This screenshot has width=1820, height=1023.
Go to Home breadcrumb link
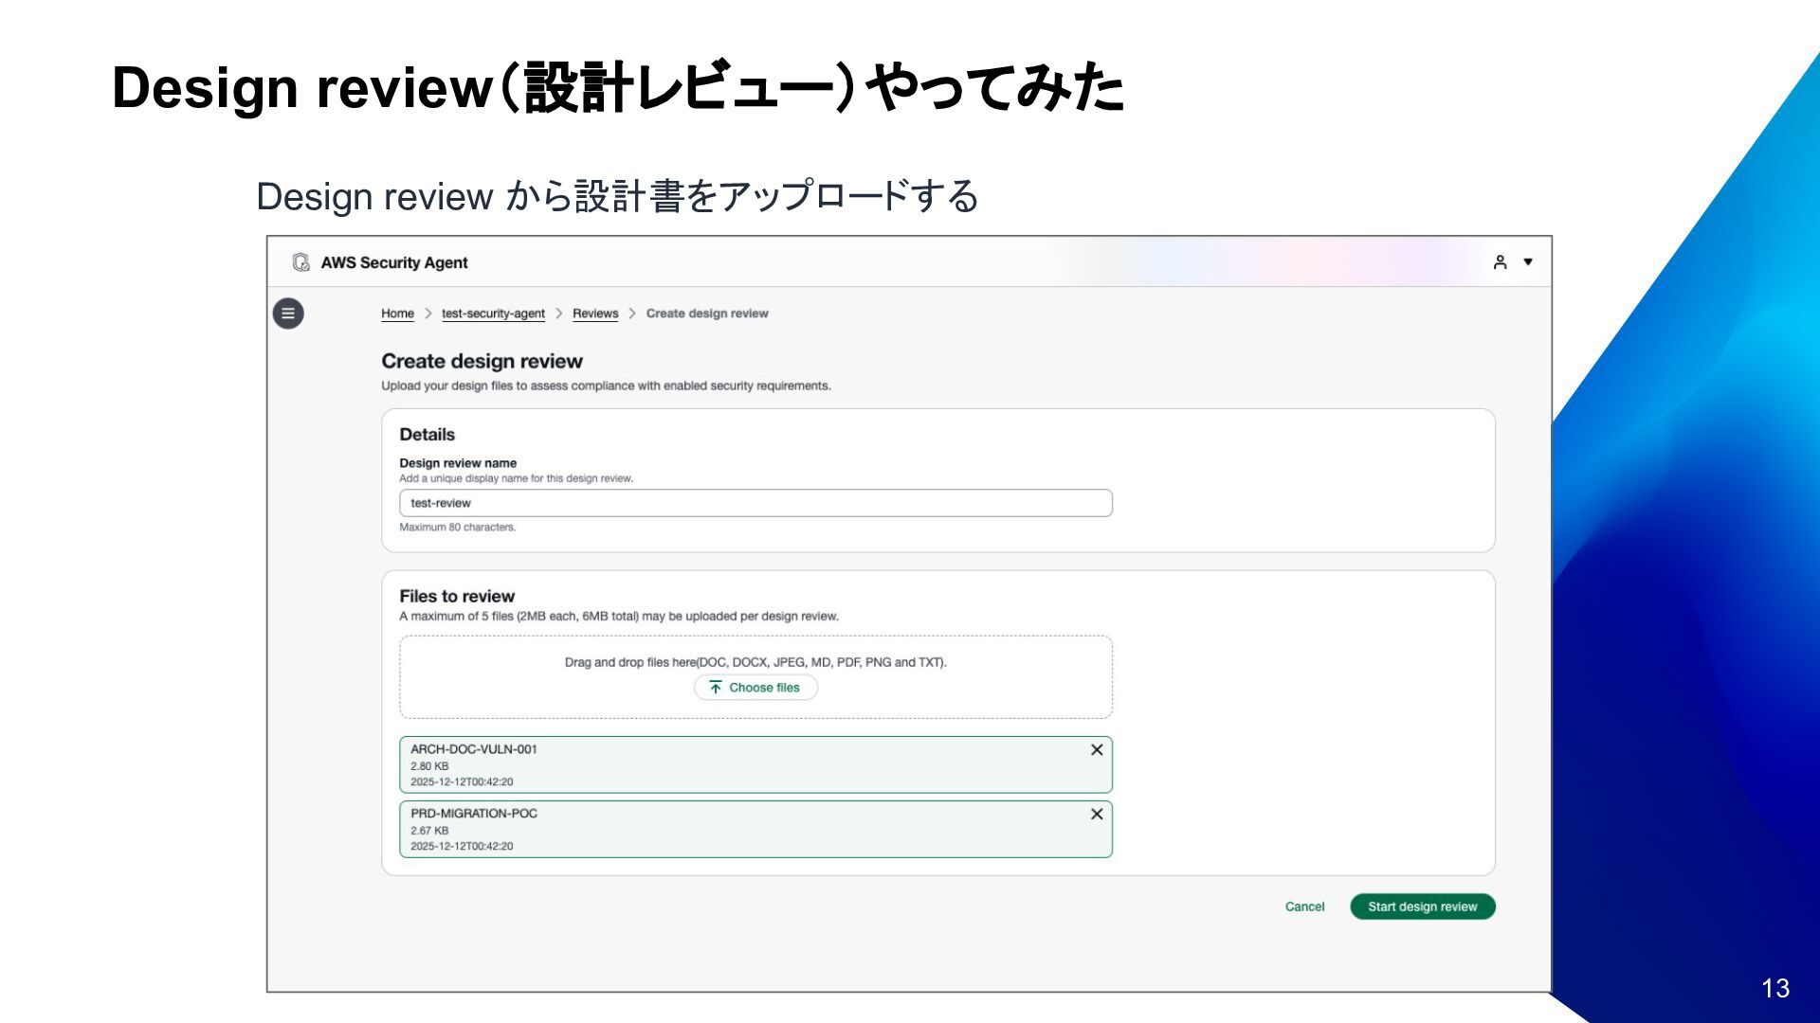397,314
